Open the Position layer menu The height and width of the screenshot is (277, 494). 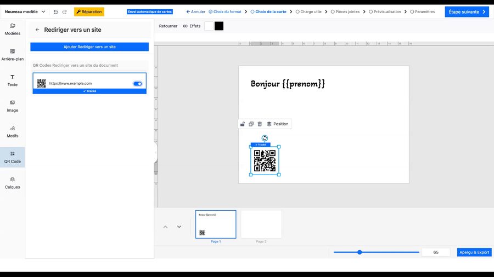[278, 124]
